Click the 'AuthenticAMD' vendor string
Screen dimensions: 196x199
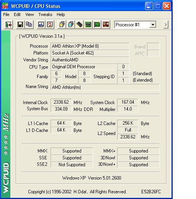[x=90, y=60]
